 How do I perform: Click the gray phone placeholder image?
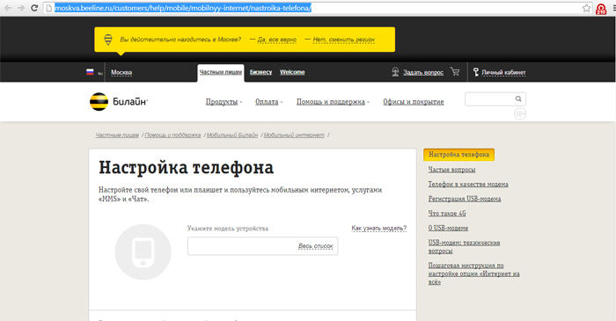(x=143, y=252)
